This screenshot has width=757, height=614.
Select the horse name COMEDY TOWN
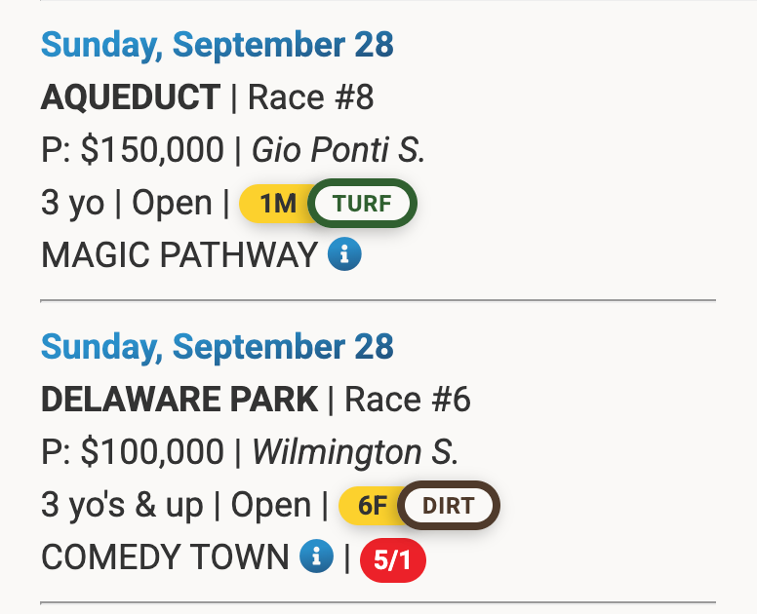pyautogui.click(x=165, y=557)
